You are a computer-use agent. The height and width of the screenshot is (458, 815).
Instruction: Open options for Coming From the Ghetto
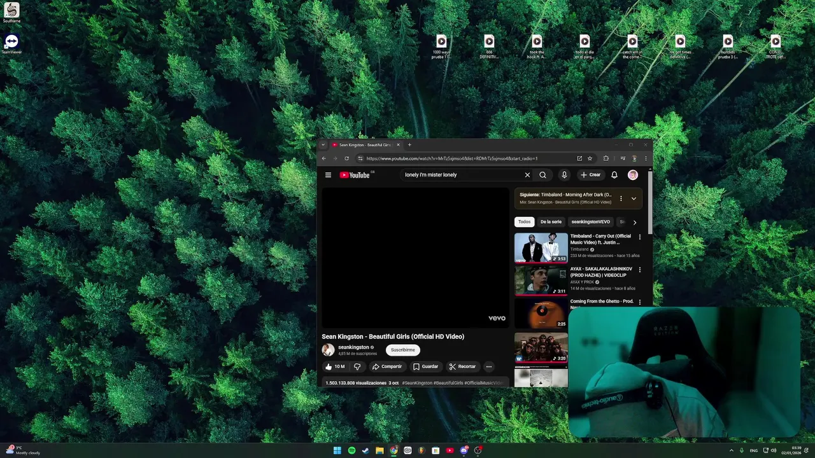[640, 302]
